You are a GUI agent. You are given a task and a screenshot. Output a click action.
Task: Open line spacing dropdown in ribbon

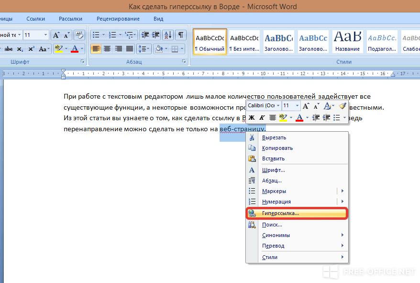click(x=144, y=49)
